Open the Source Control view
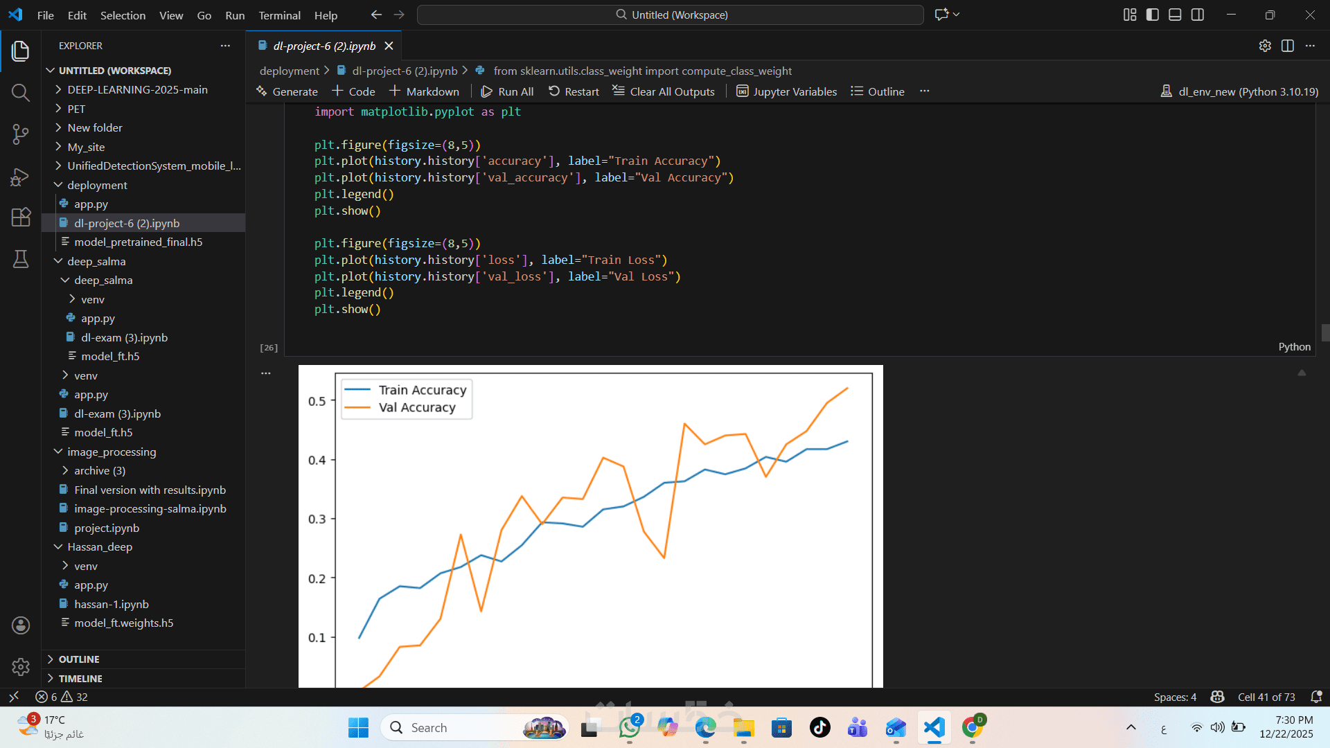 coord(21,134)
